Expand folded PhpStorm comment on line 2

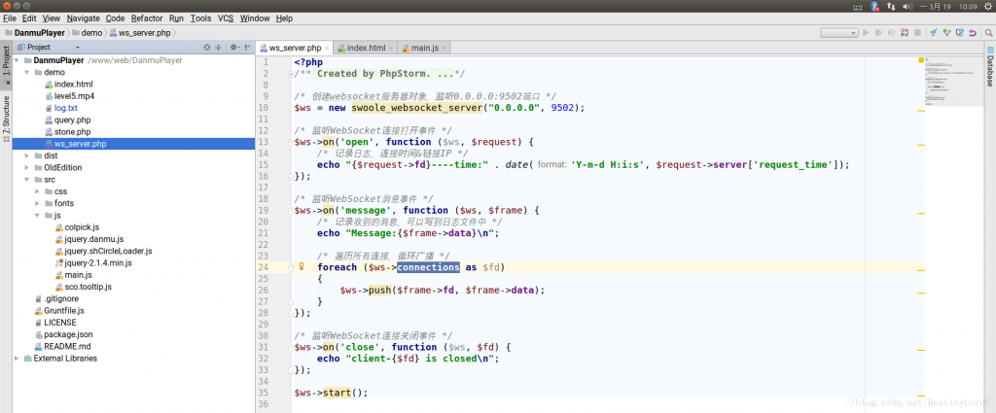coord(290,74)
